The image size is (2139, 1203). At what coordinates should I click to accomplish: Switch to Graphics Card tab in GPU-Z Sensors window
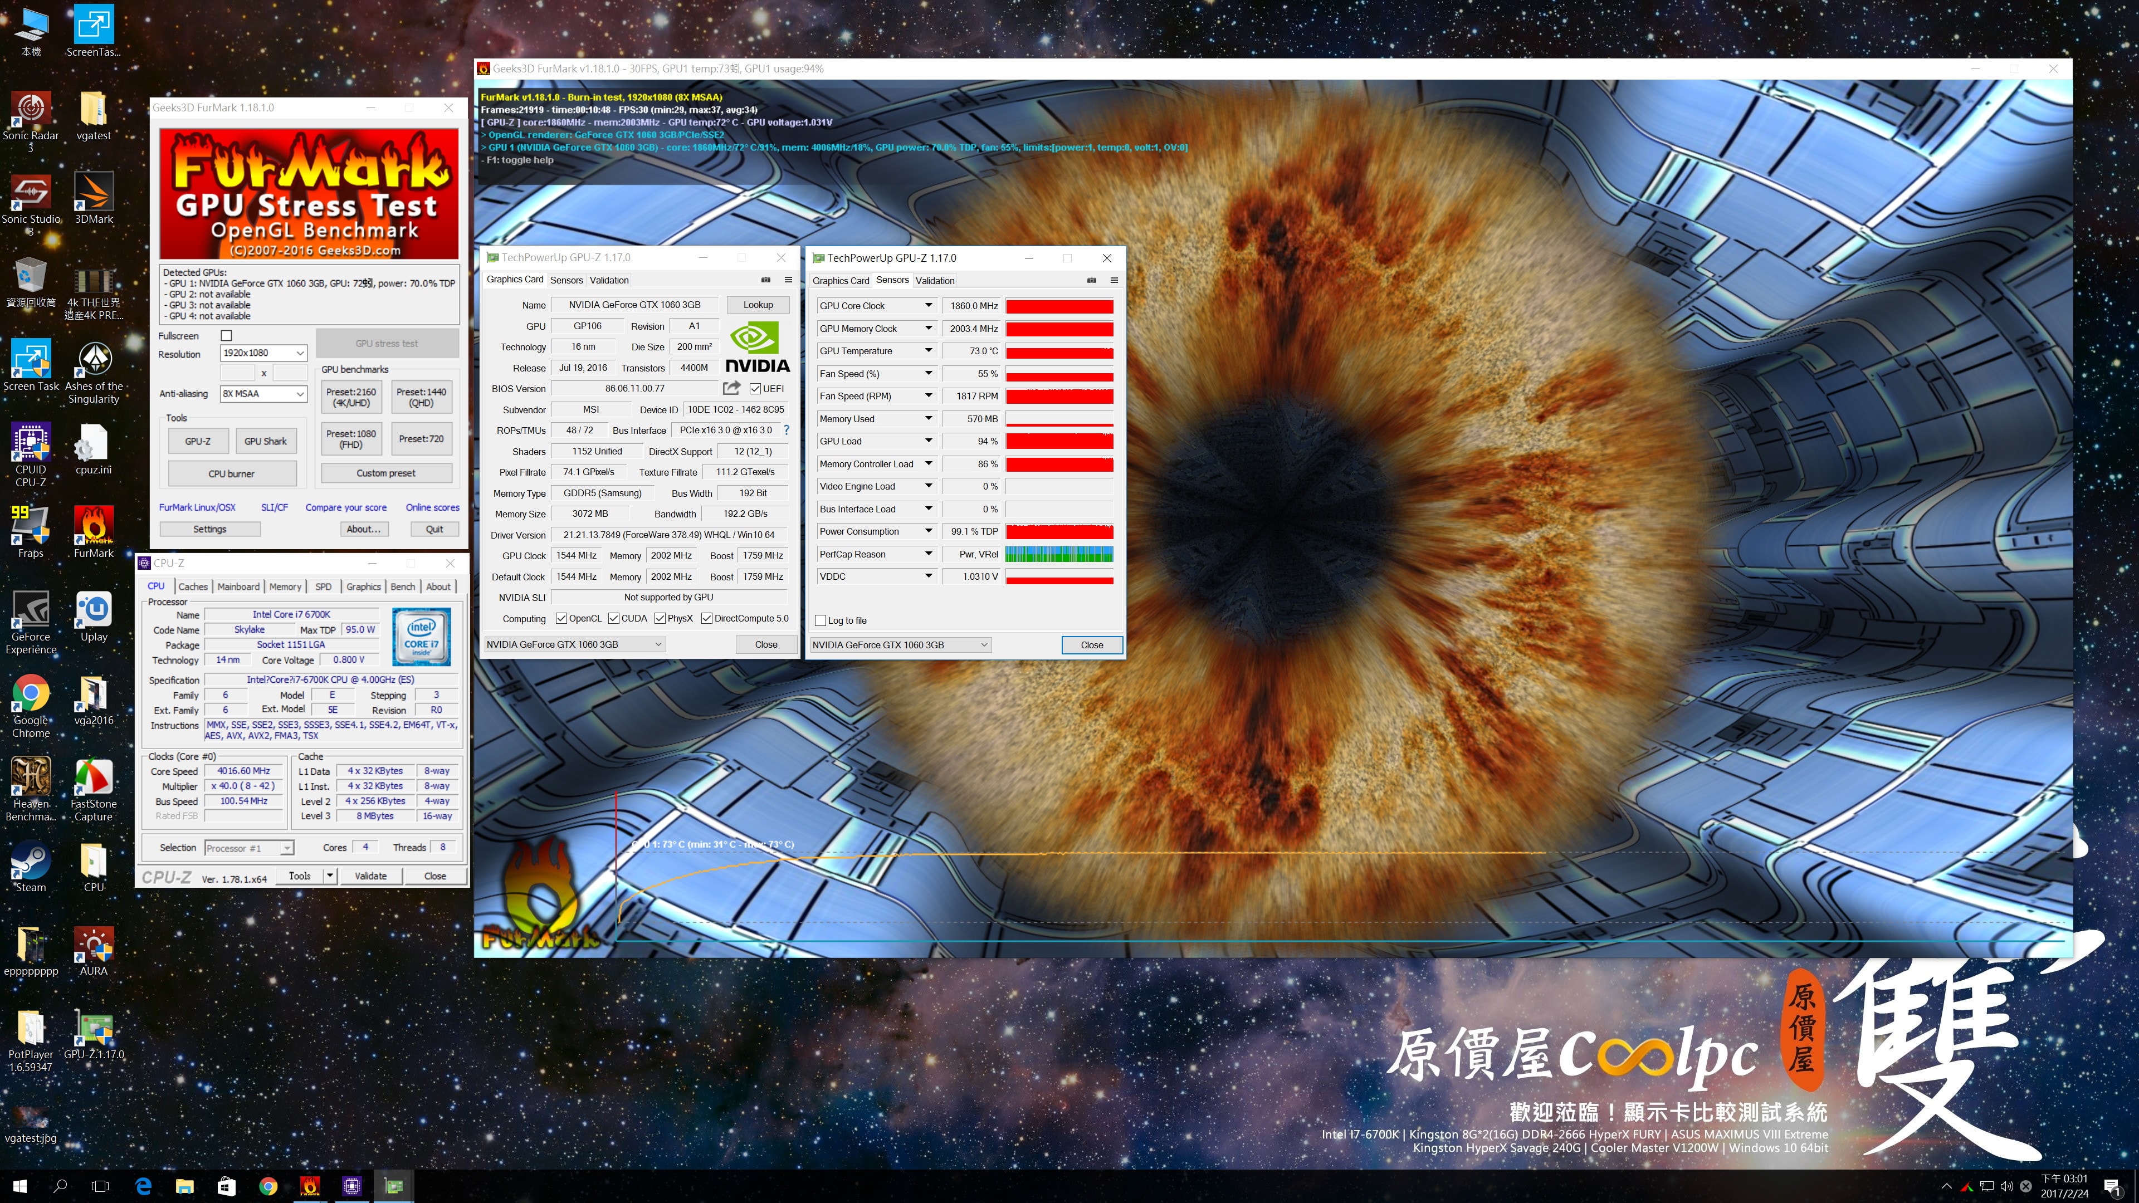[841, 281]
